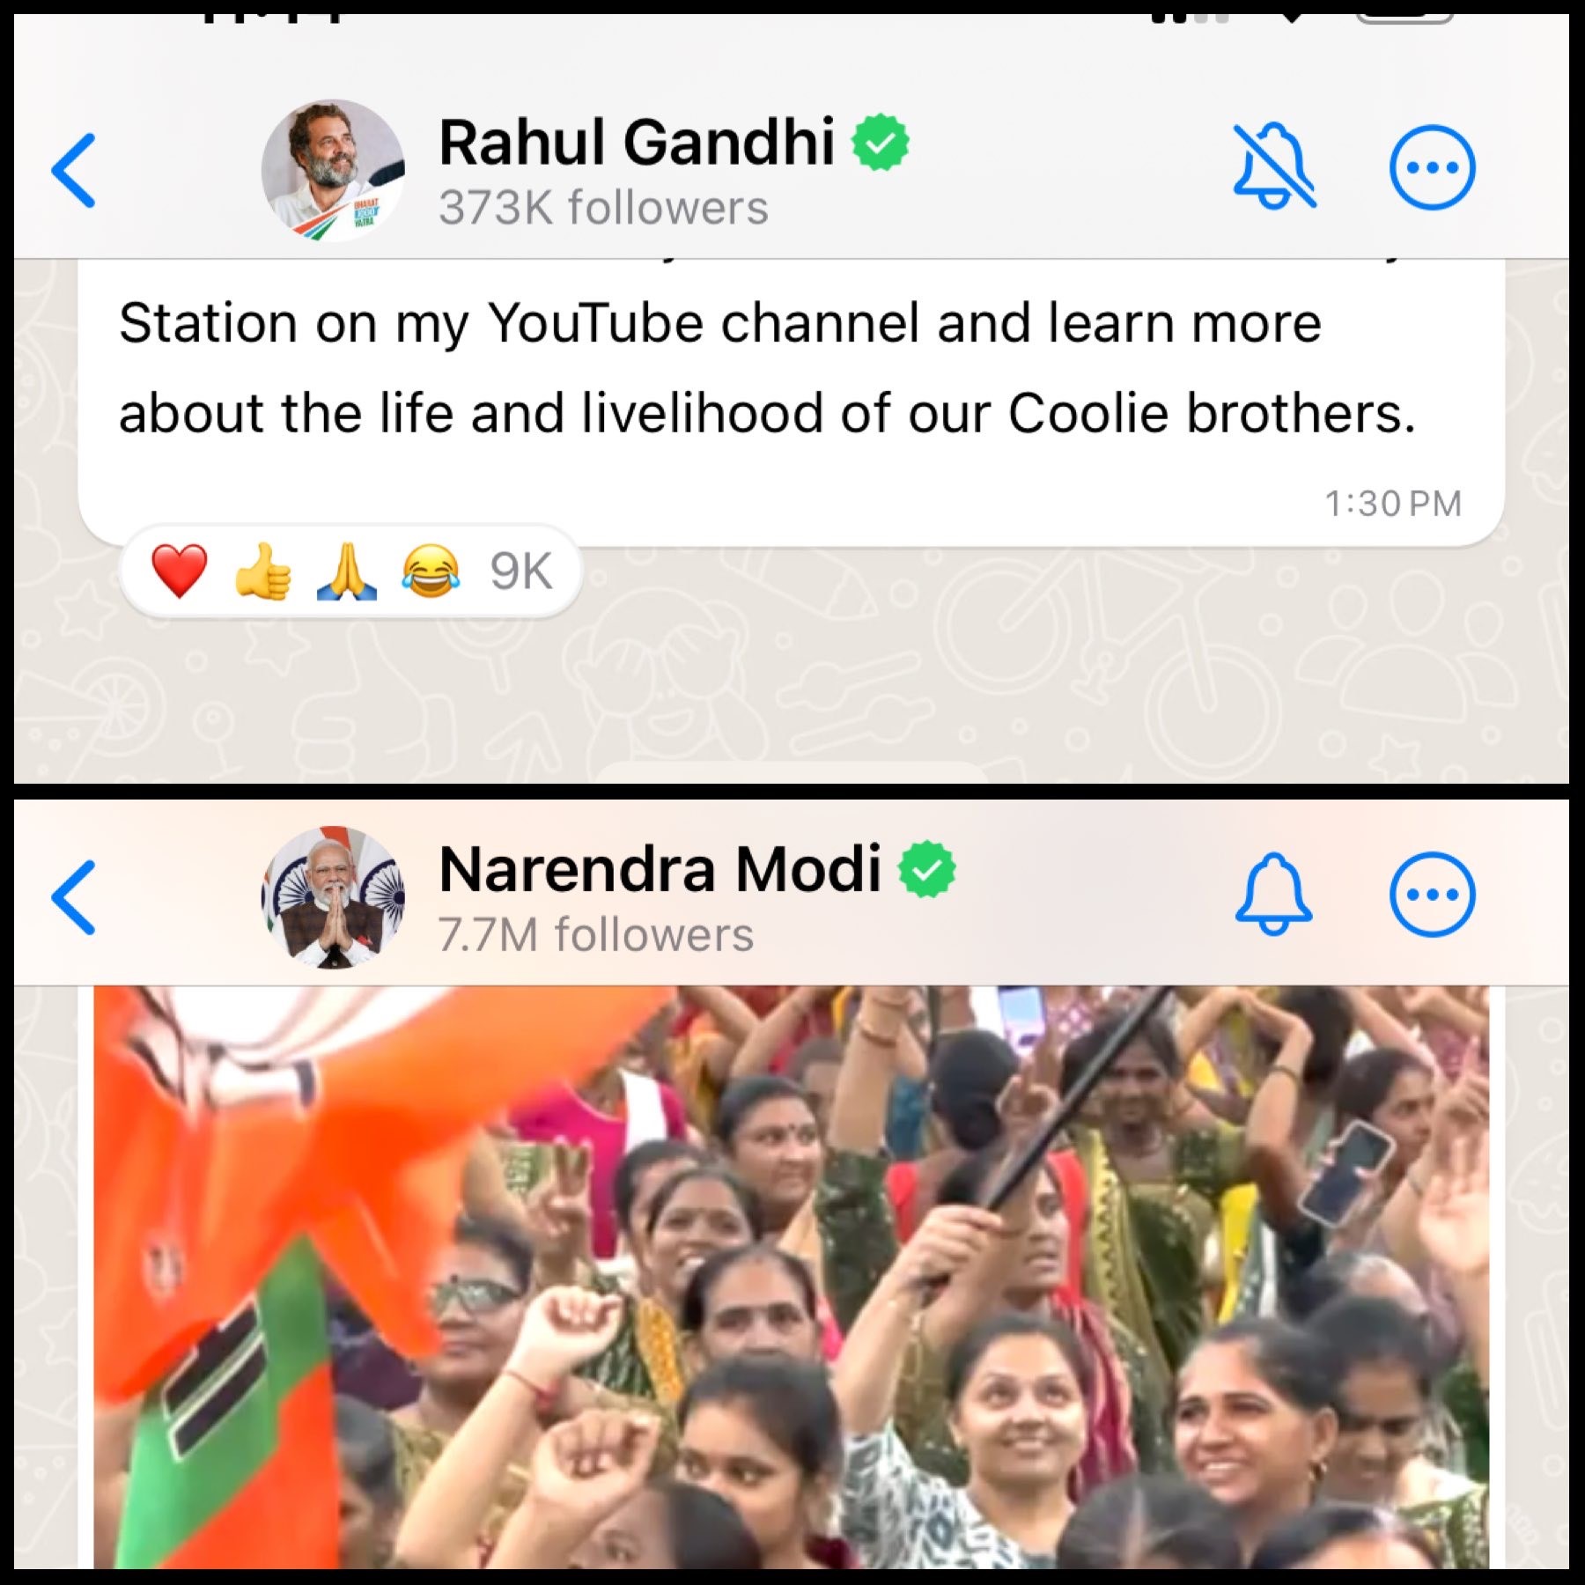The image size is (1585, 1585).
Task: Open Rahul Gandhi's channel profile picture
Action: [333, 170]
